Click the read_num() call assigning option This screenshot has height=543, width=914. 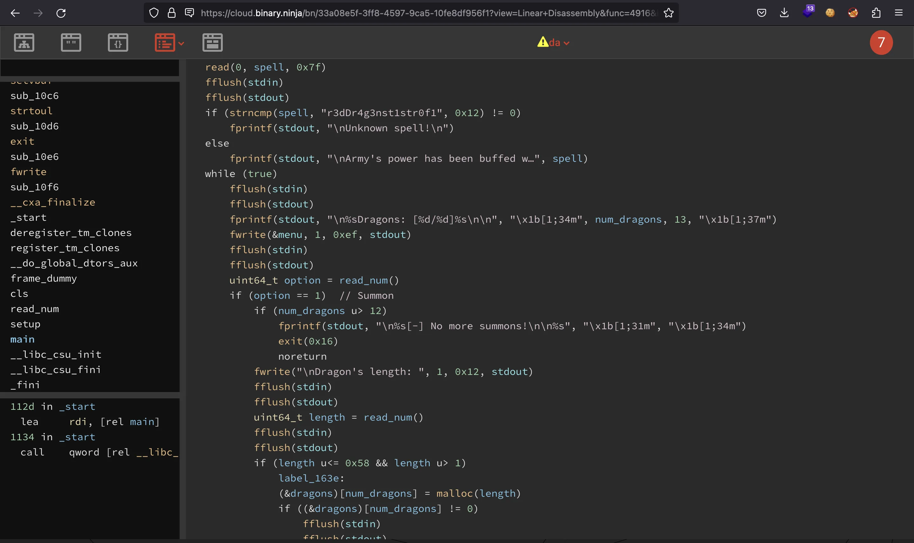coord(369,280)
